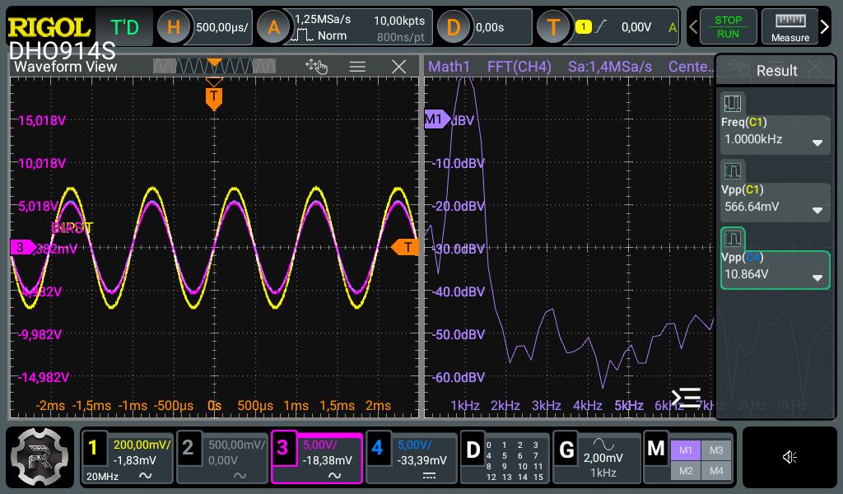Expand the FFT side menu arrow icon

click(686, 397)
